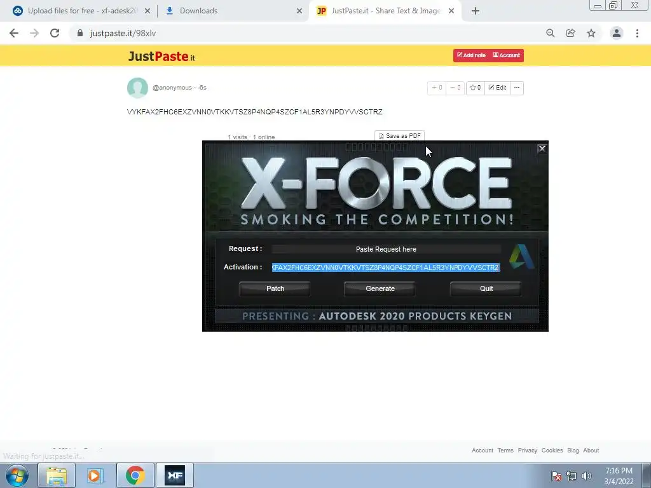651x488 pixels.
Task: Open Windows Explorer from the taskbar
Action: point(57,475)
